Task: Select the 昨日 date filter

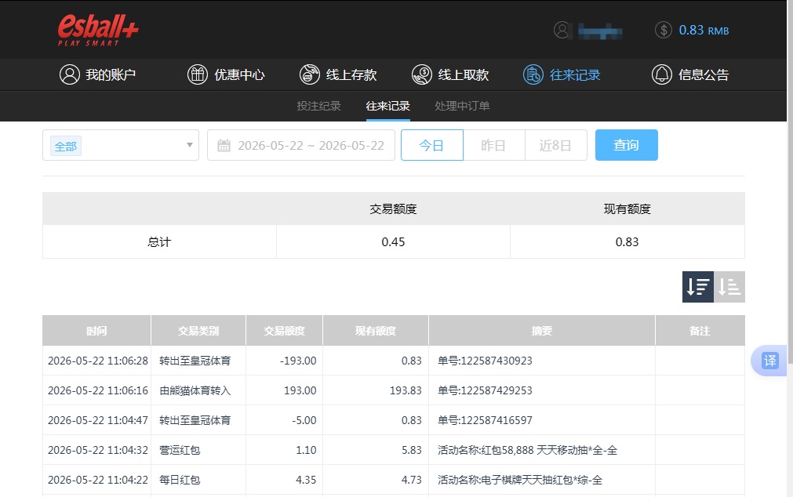Action: 494,145
